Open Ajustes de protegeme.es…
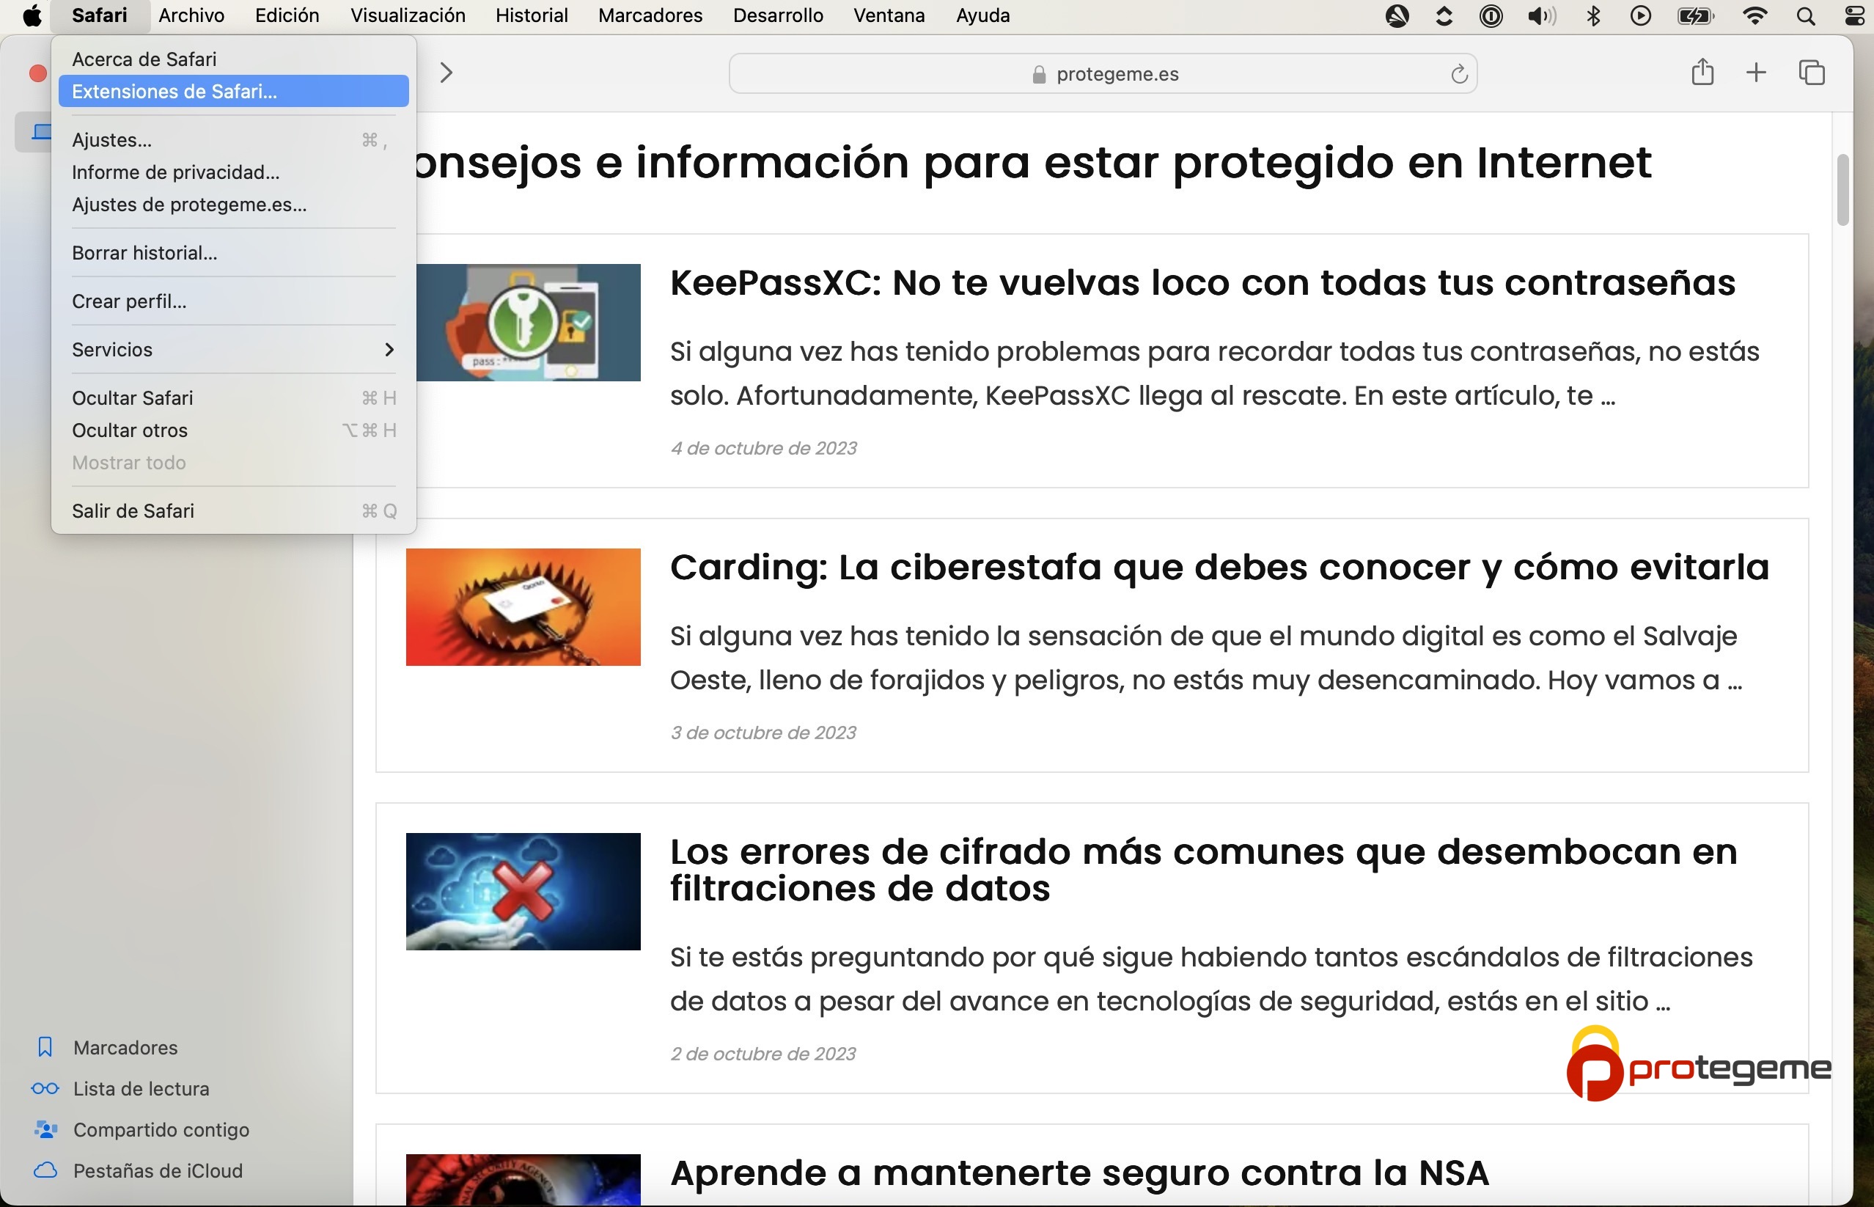The width and height of the screenshot is (1874, 1207). (233, 205)
